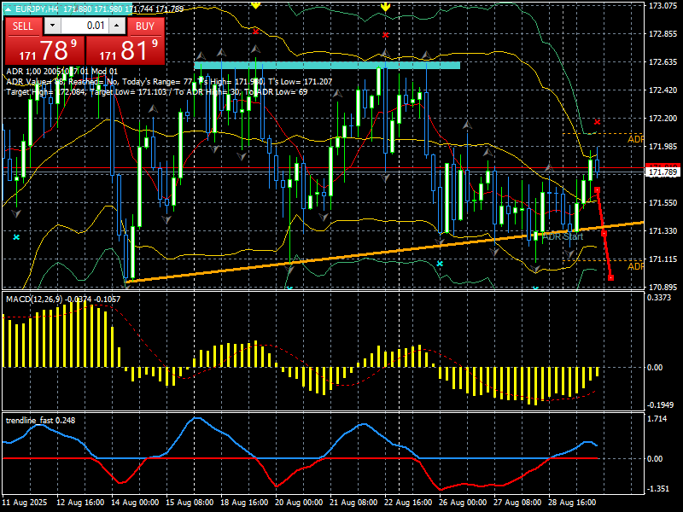Increase lot volume with the up arrow
Viewport: 683px width, 512px height.
pyautogui.click(x=117, y=26)
